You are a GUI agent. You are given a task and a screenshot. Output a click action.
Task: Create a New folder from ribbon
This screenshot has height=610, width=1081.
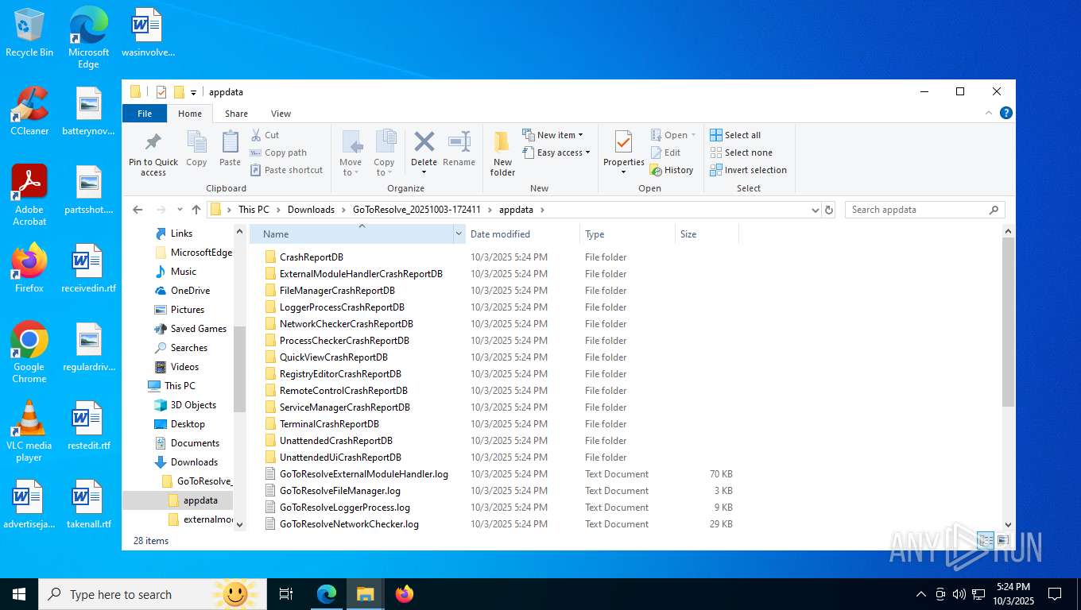[x=502, y=153]
